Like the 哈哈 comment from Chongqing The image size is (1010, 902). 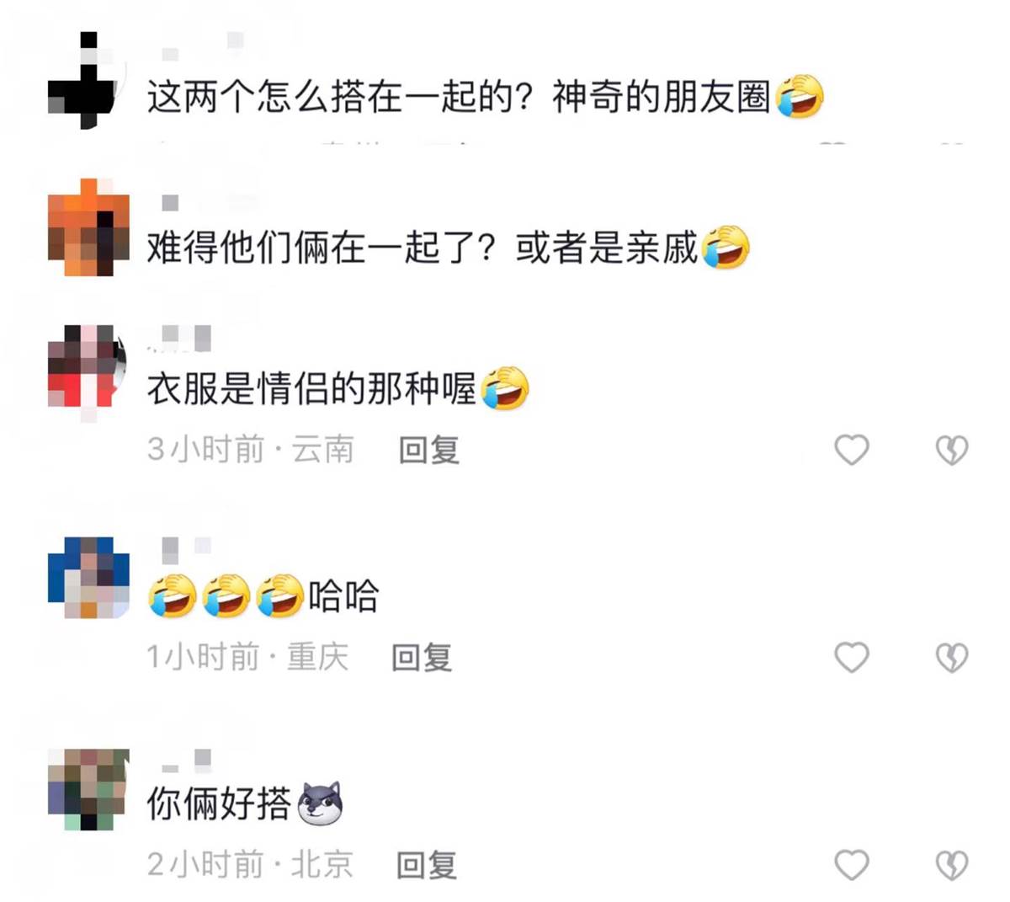pos(851,657)
